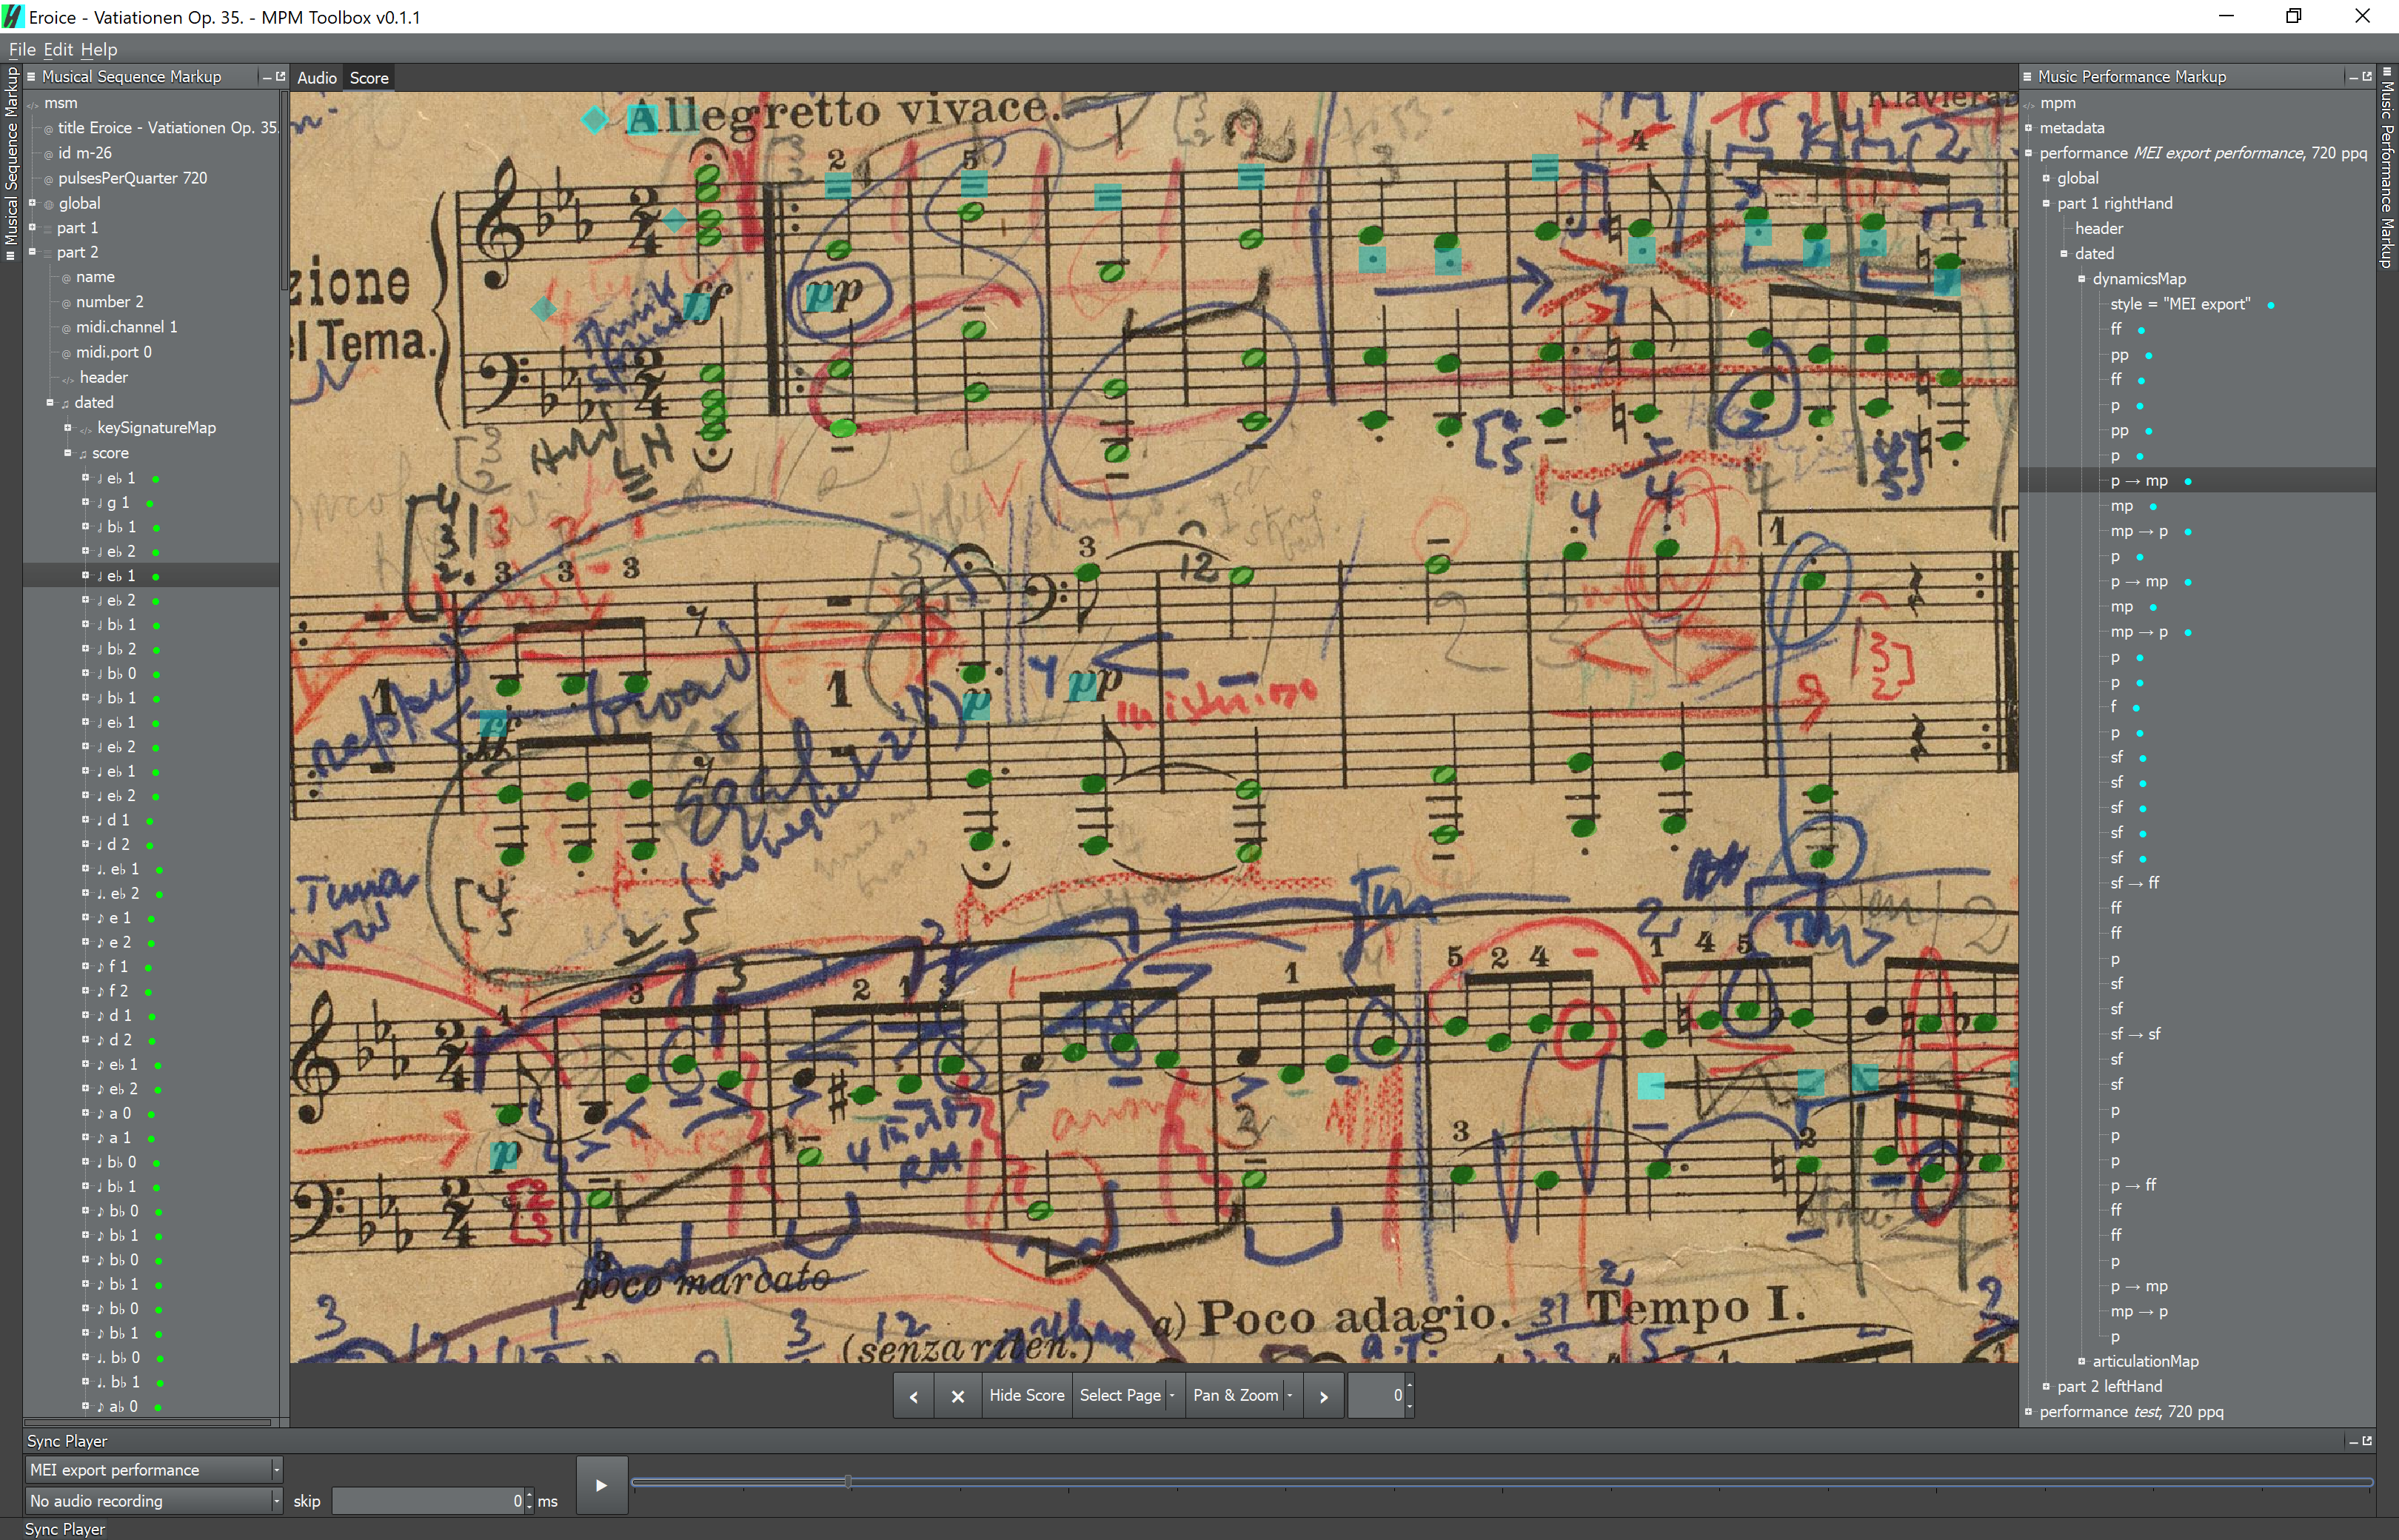
Task: Select the id m-26 attribute
Action: 85,153
